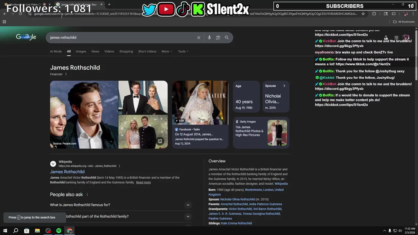Open the All Bookmarks folder
418x235 pixels.
404,22
